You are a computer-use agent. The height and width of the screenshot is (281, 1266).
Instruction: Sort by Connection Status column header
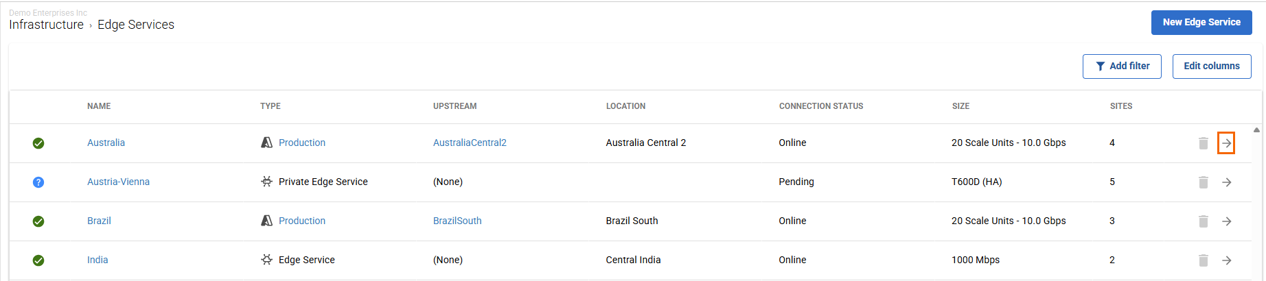pos(820,106)
